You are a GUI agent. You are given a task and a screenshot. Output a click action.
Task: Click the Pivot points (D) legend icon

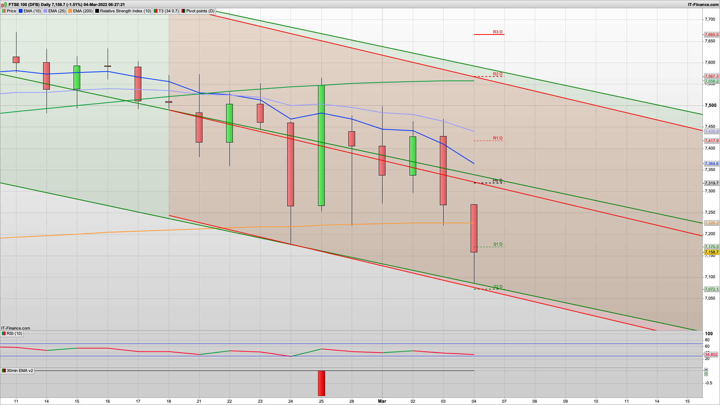coord(183,11)
